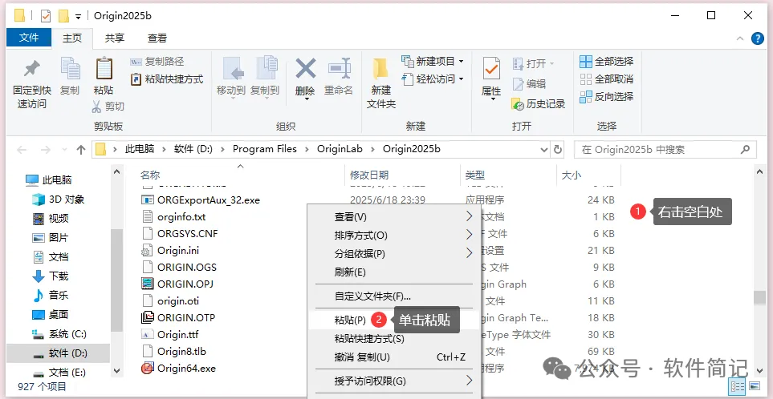The width and height of the screenshot is (773, 399).
Task: Collapse the ribbon with chevron
Action: [x=740, y=38]
